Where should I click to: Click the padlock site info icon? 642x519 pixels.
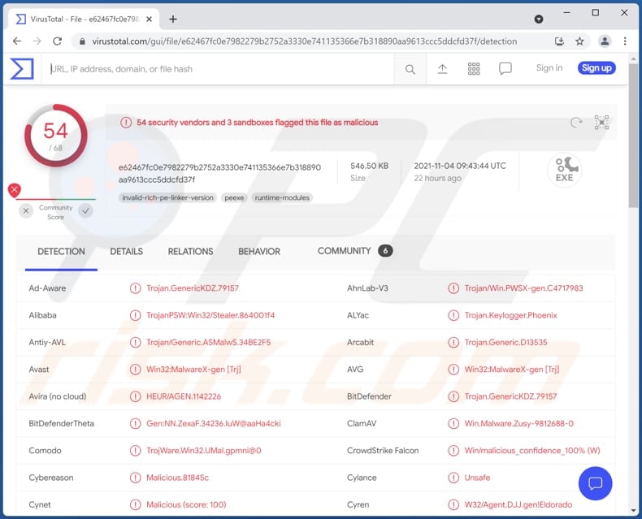pos(82,41)
